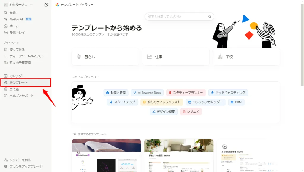This screenshot has width=304, height=172.
Task: Select the デザイン概要 tag
Action: tap(164, 111)
